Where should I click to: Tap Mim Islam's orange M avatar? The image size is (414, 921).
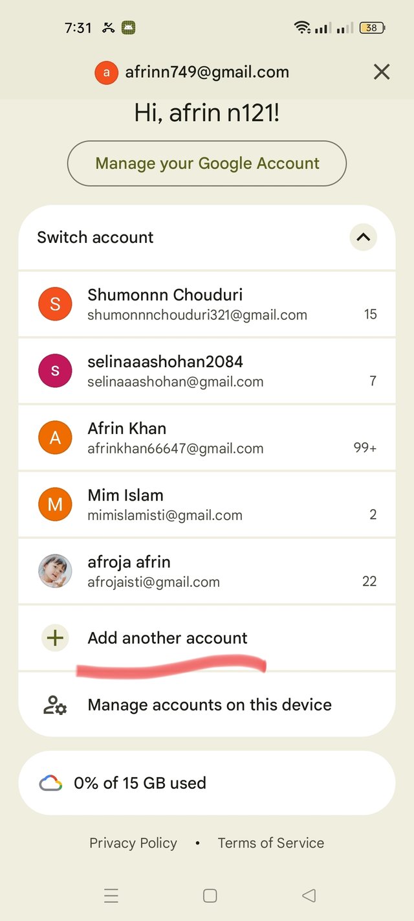pos(55,505)
